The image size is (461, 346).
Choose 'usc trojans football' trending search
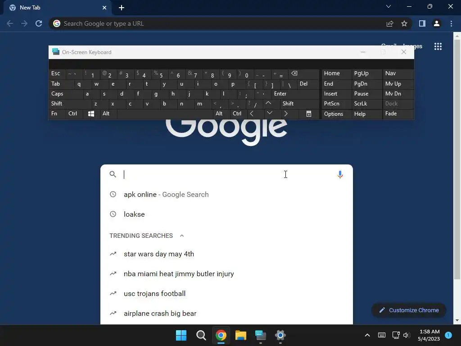click(x=226, y=294)
